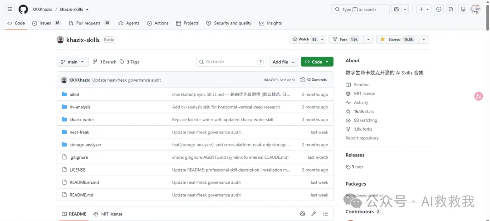Focus the Type / to search box
The width and height of the screenshot is (490, 221).
click(x=360, y=10)
